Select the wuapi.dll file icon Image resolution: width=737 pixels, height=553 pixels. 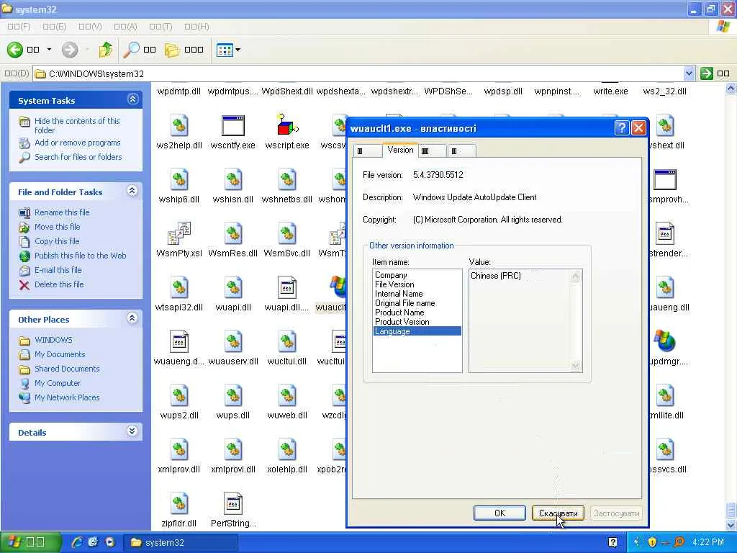pos(233,288)
